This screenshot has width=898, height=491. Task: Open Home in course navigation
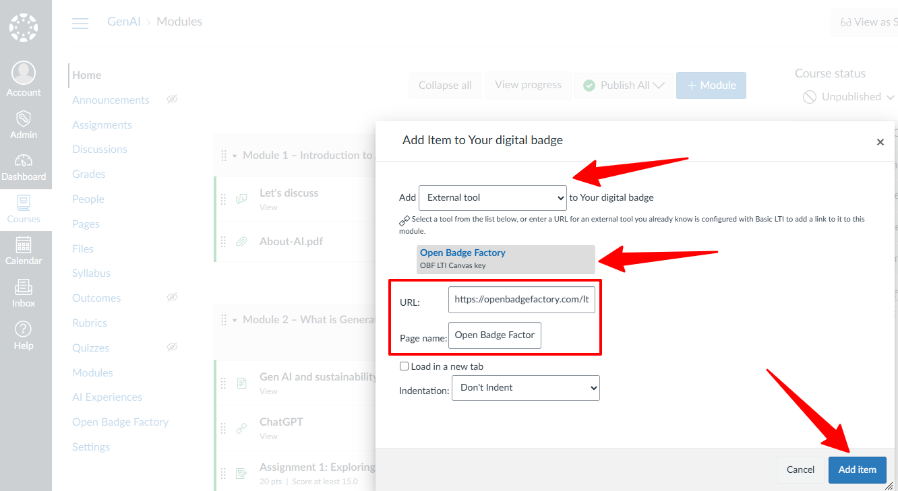pyautogui.click(x=87, y=75)
